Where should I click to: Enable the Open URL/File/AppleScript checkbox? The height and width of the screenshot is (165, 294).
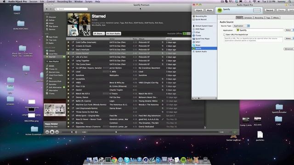coord(224,35)
